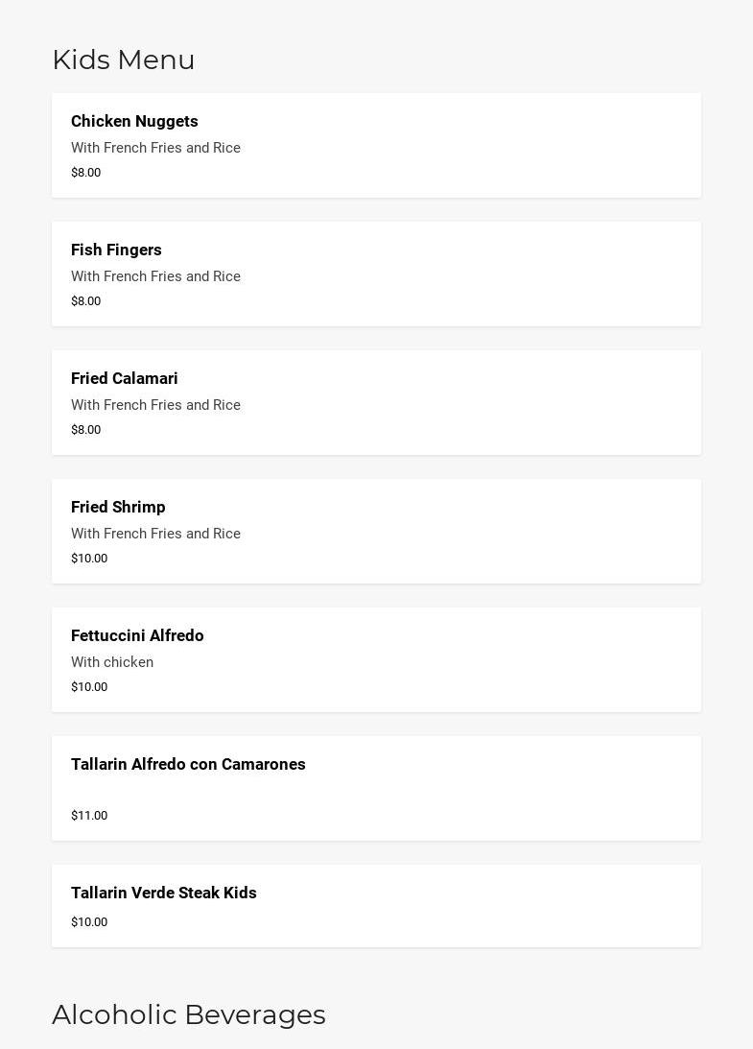The width and height of the screenshot is (753, 1049).
Task: Open the Fettuccini Alfredo item
Action: 137,635
